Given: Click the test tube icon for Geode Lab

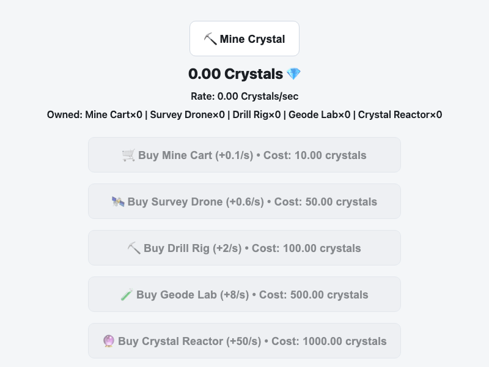Looking at the screenshot, I should [127, 295].
